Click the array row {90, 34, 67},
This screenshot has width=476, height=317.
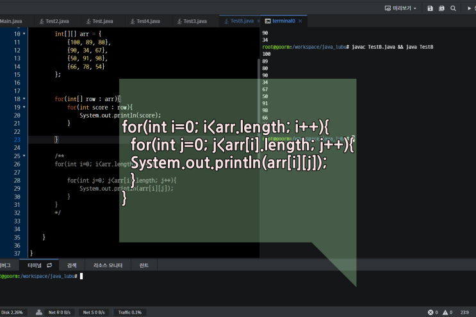pos(87,50)
